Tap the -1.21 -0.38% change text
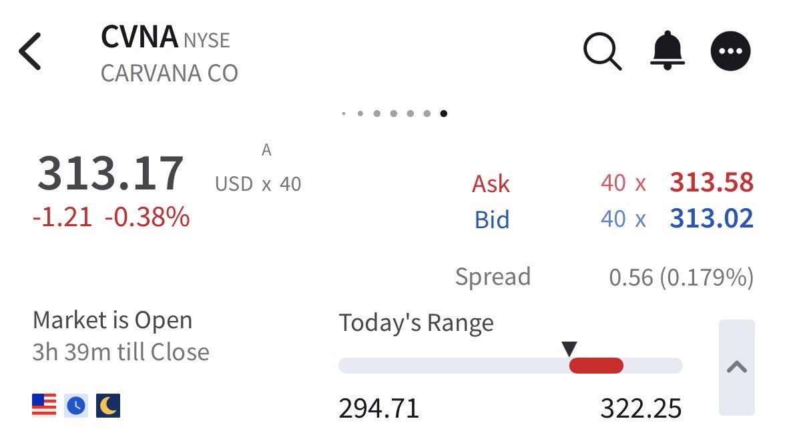 pos(111,217)
